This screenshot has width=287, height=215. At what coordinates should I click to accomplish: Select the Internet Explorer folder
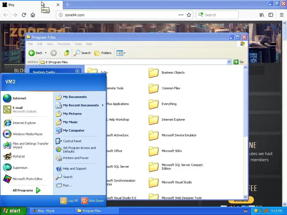click(167, 120)
